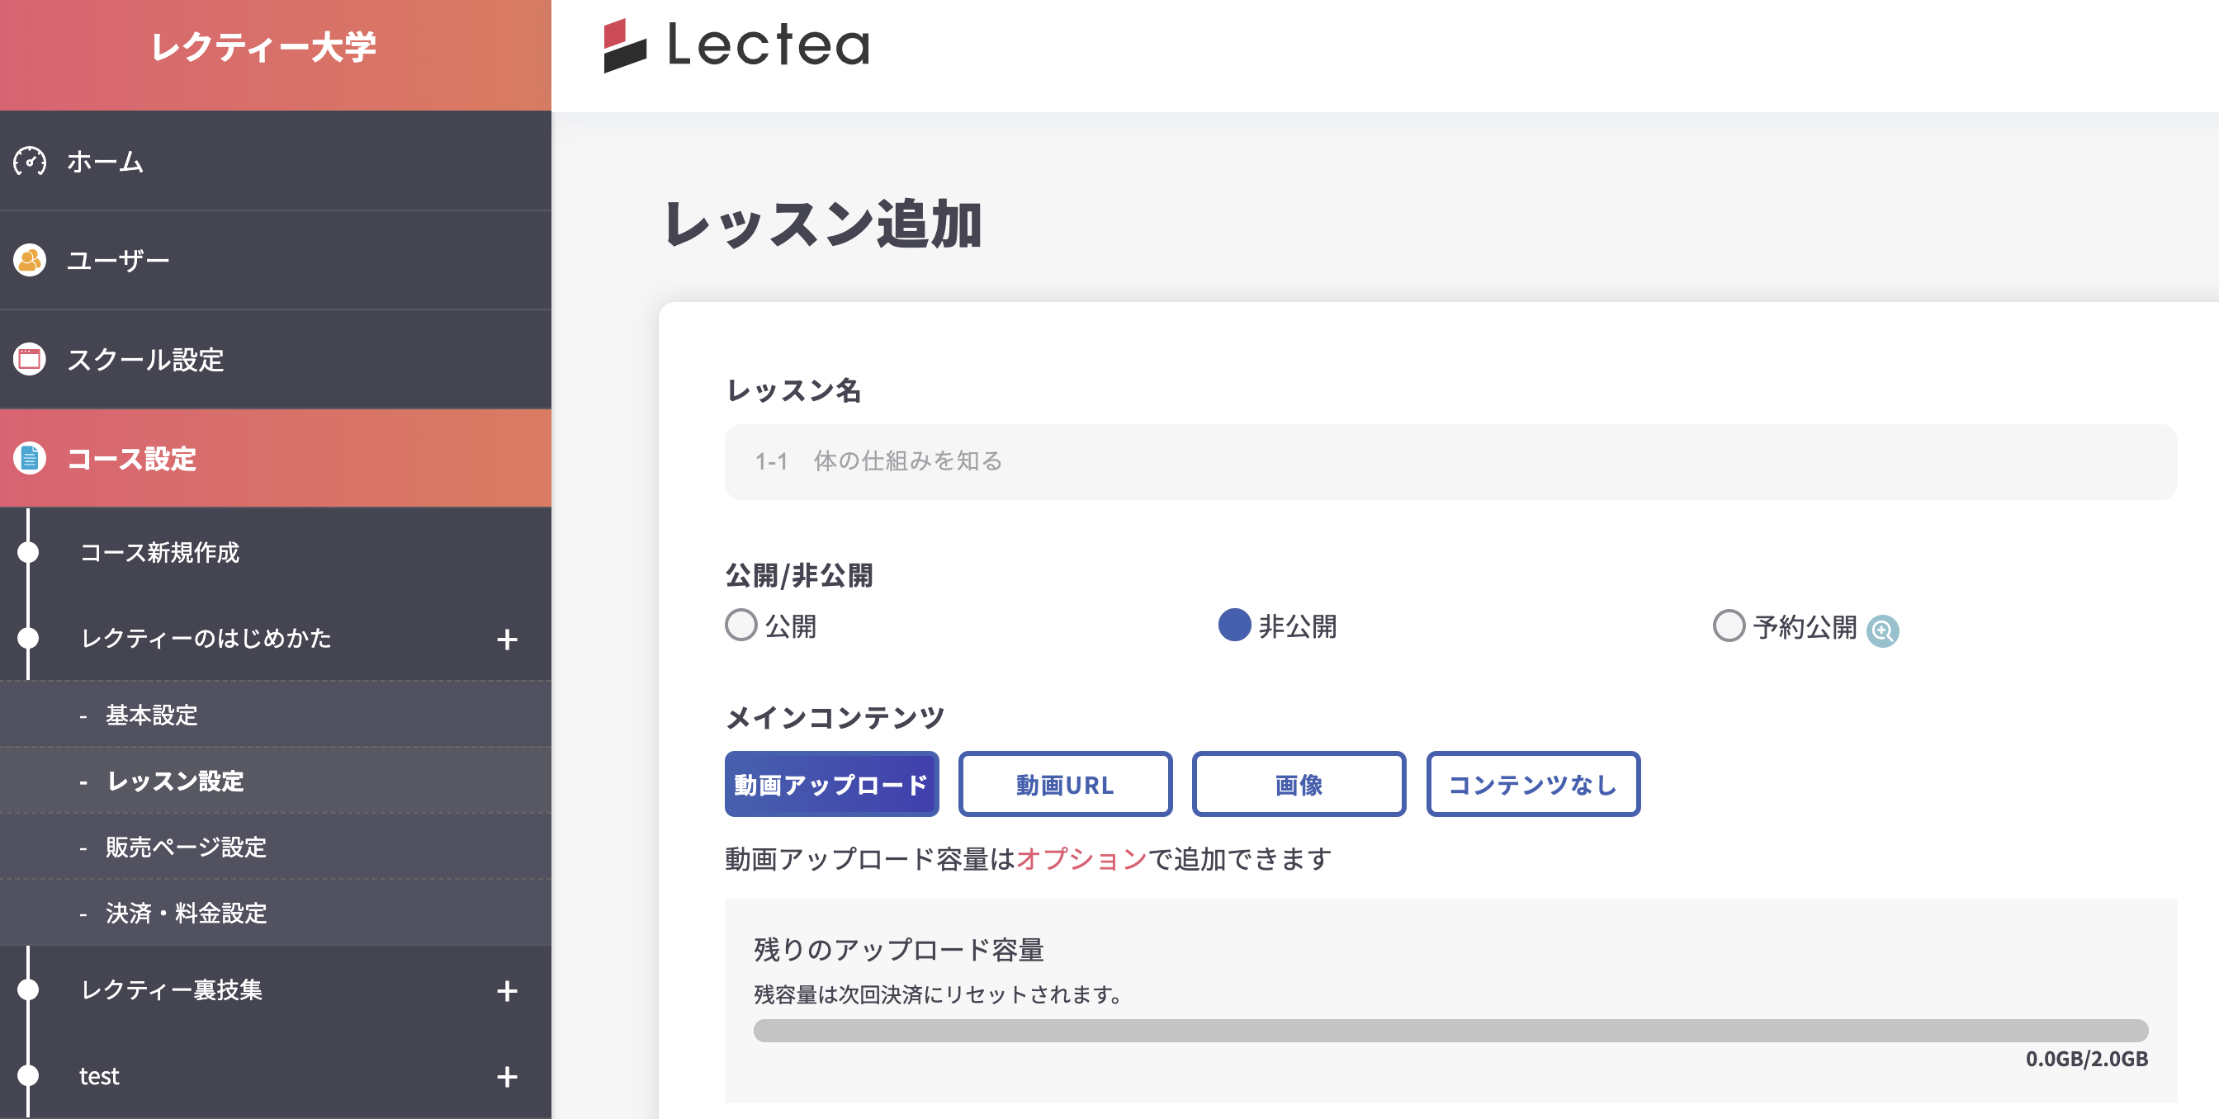Select the コース設定 document icon
Viewport: 2219px width, 1119px height.
click(x=31, y=460)
